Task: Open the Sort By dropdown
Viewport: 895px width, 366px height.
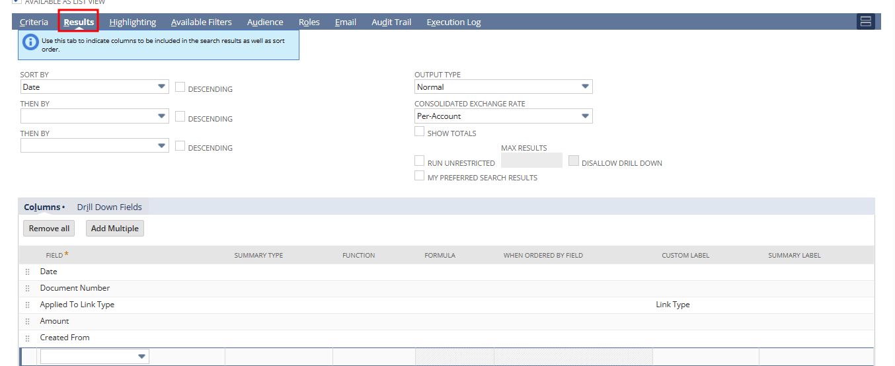Action: coord(95,87)
